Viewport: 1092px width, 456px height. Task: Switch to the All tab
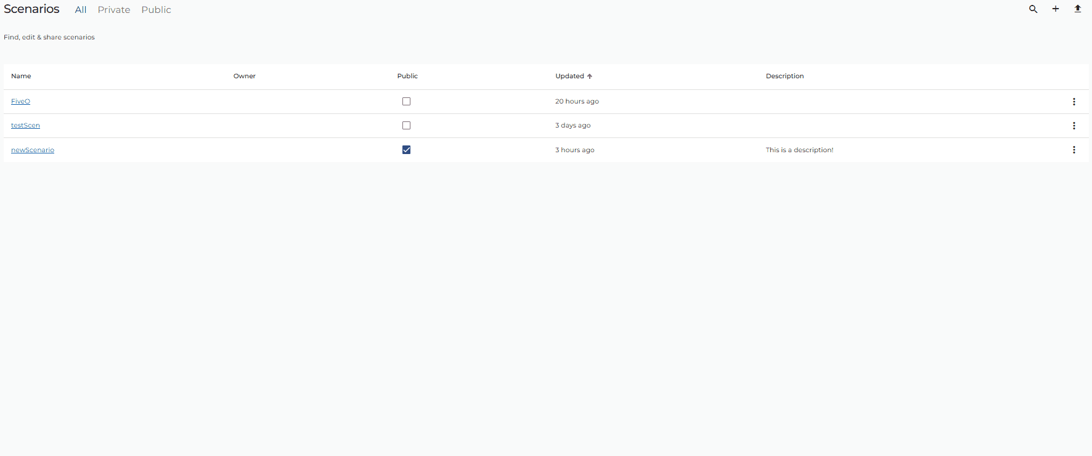pos(81,10)
